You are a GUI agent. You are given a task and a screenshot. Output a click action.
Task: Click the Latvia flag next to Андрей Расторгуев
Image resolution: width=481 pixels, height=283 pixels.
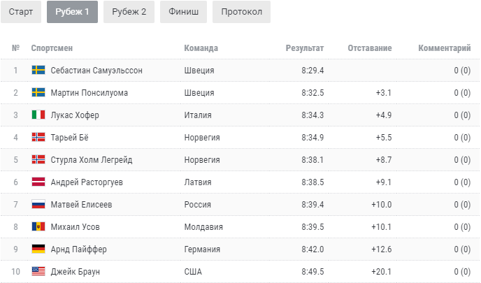[38, 182]
